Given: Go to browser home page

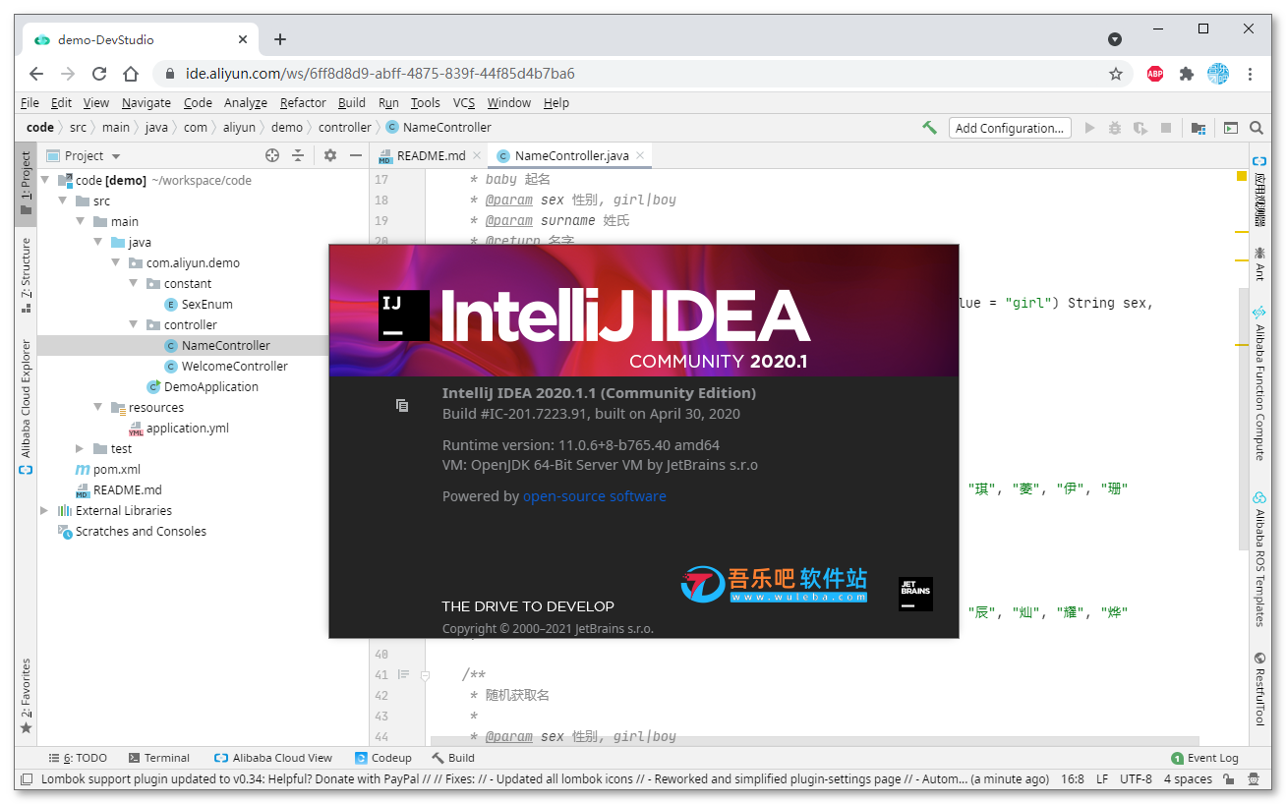Looking at the screenshot, I should tap(131, 74).
